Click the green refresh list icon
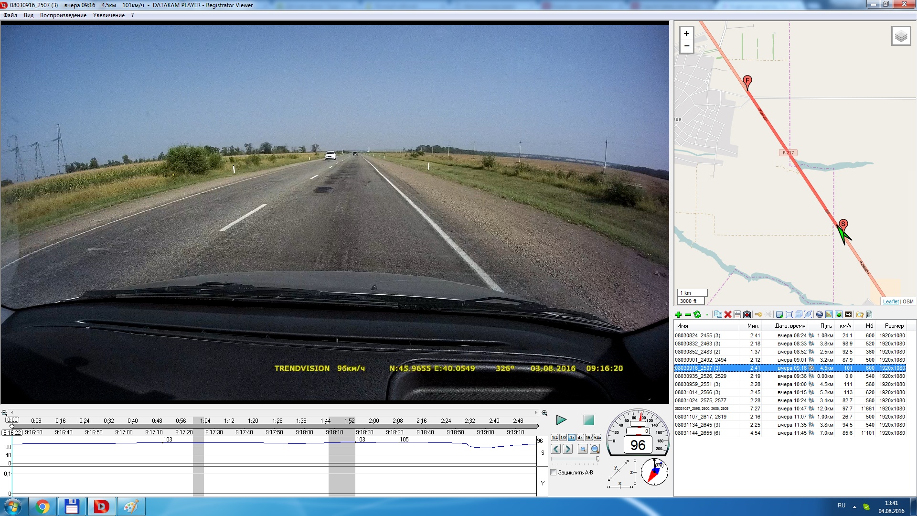The height and width of the screenshot is (516, 917). 697,314
